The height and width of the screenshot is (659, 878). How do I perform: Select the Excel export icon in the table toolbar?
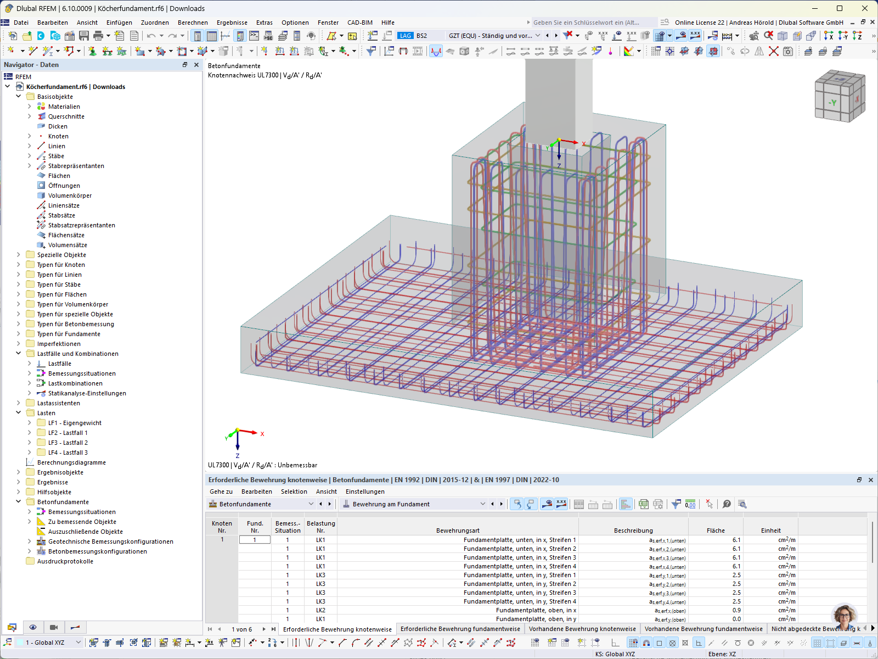point(643,504)
